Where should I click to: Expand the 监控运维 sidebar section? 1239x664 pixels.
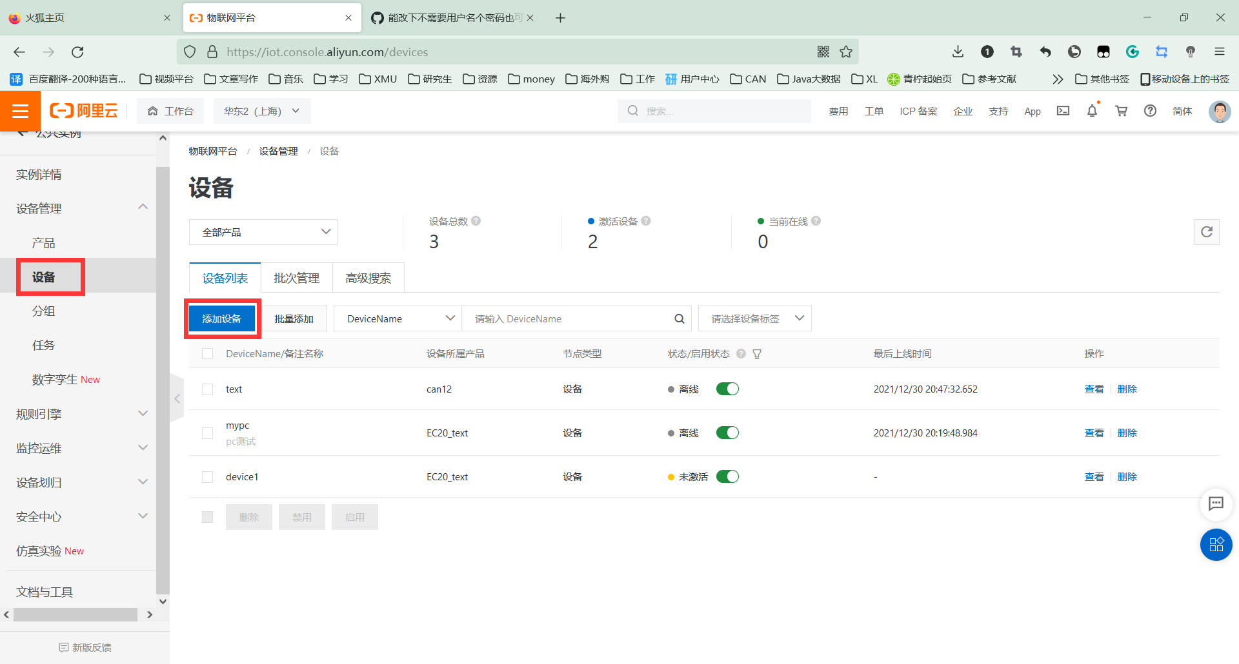coord(143,447)
